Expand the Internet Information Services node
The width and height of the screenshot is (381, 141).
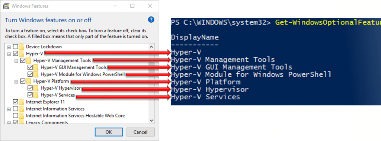pos(9,109)
